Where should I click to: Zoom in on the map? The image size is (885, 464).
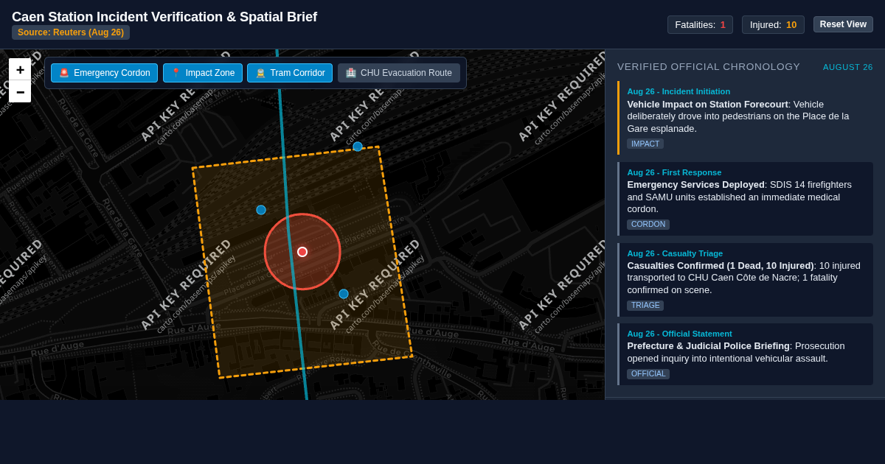click(20, 69)
